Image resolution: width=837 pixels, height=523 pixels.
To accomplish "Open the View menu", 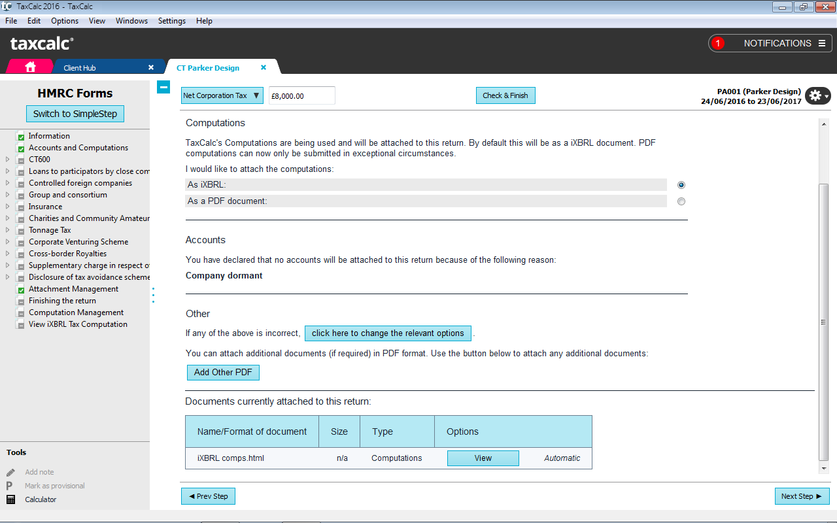I will pyautogui.click(x=97, y=21).
